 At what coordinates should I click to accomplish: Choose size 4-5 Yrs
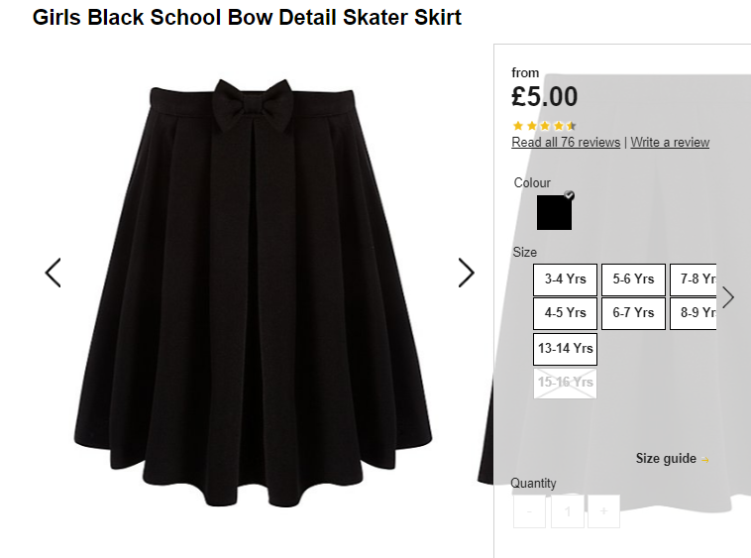565,313
